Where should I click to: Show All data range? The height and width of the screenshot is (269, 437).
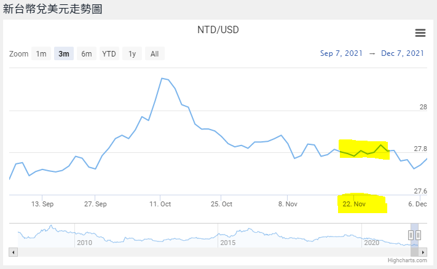pyautogui.click(x=154, y=54)
